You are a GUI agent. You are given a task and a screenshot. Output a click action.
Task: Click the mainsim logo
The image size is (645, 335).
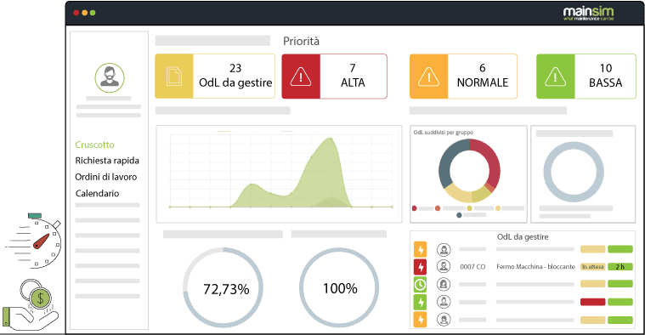coord(588,13)
